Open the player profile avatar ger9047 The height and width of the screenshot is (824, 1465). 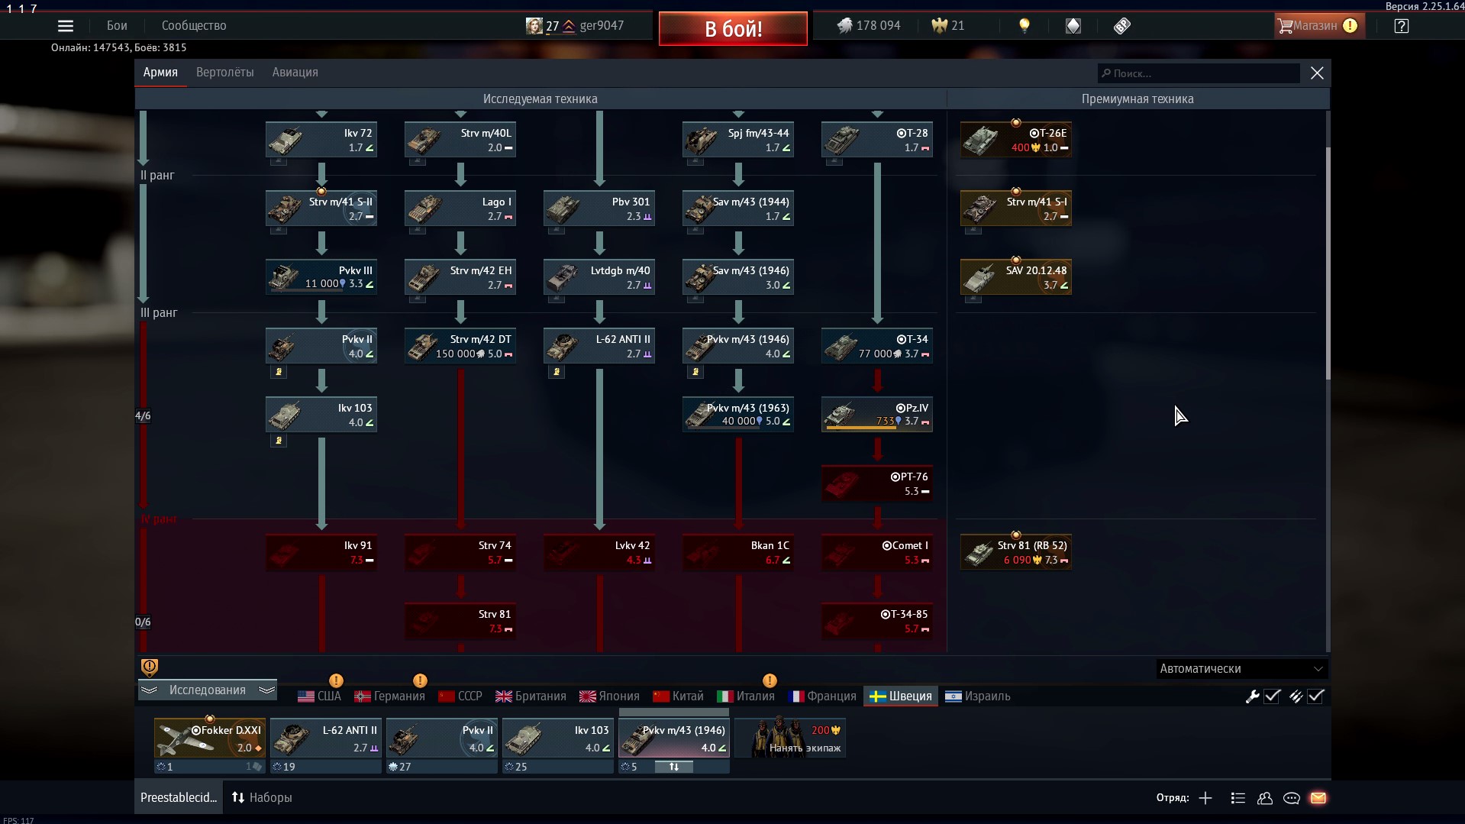tap(534, 25)
